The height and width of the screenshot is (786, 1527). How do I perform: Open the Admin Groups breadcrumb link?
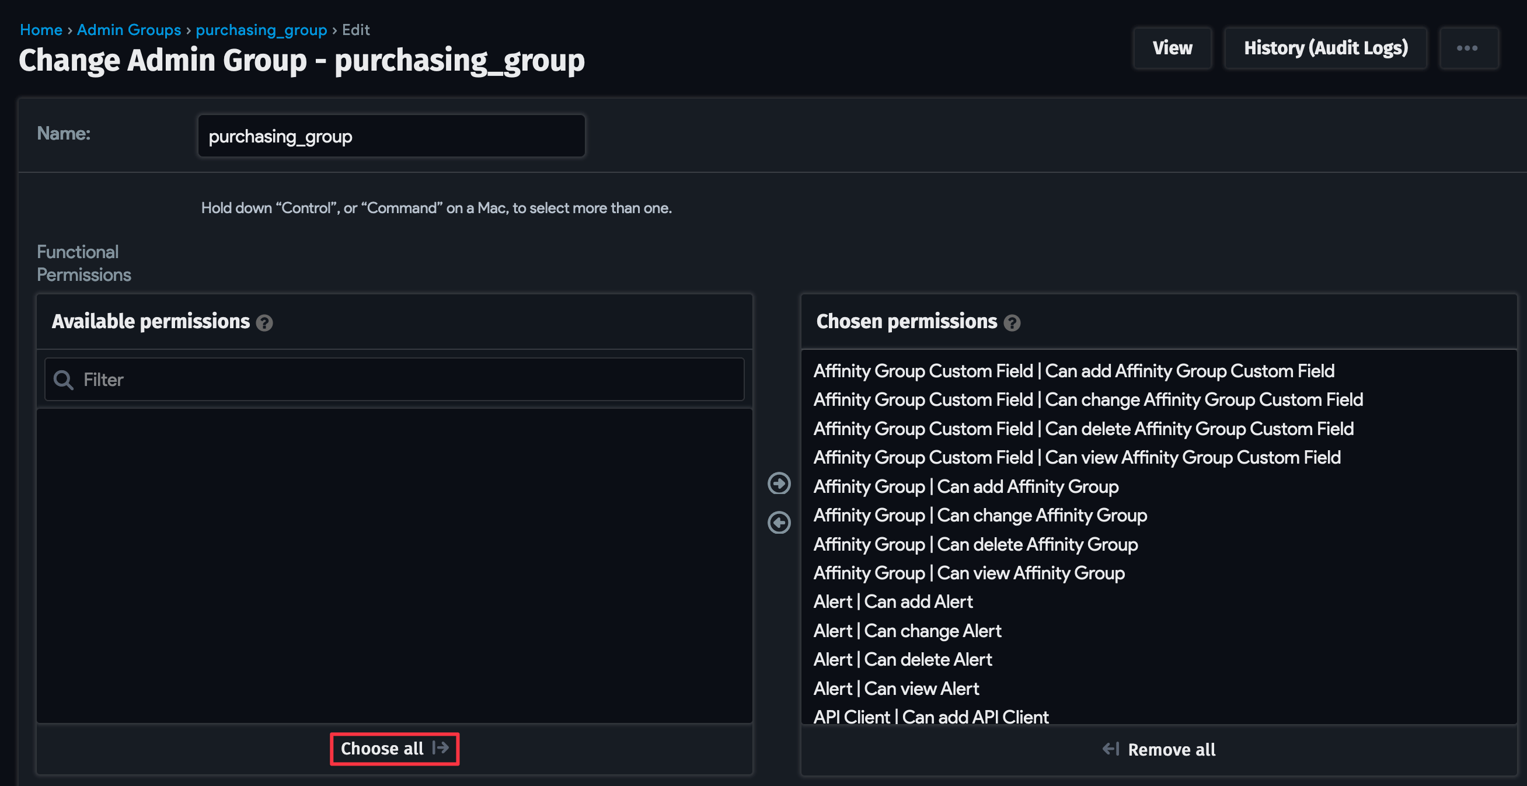(128, 30)
